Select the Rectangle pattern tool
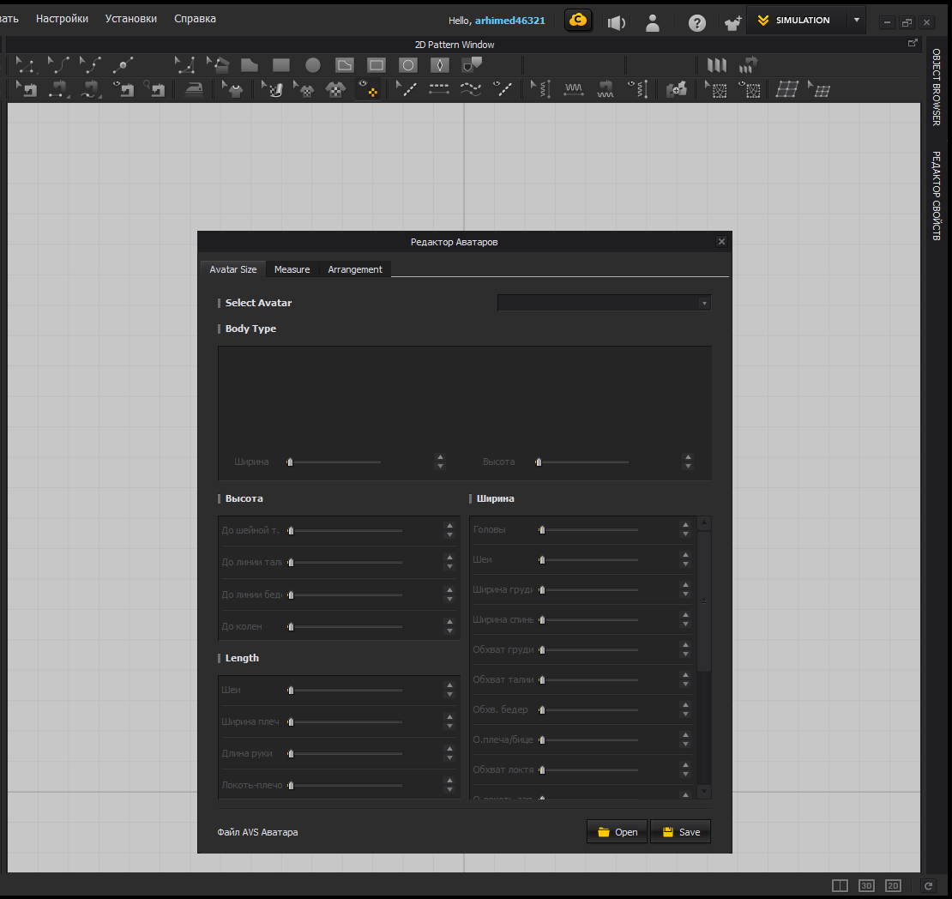Image resolution: width=952 pixels, height=899 pixels. pyautogui.click(x=281, y=65)
